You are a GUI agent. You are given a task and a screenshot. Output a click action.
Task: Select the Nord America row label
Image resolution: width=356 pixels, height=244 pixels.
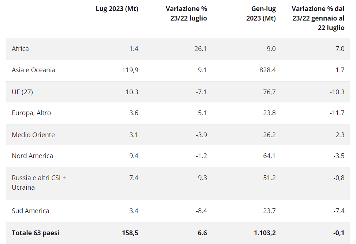click(32, 156)
